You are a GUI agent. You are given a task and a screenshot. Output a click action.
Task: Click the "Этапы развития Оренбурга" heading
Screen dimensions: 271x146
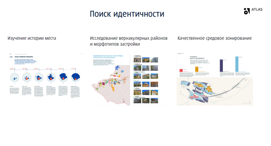24,57
